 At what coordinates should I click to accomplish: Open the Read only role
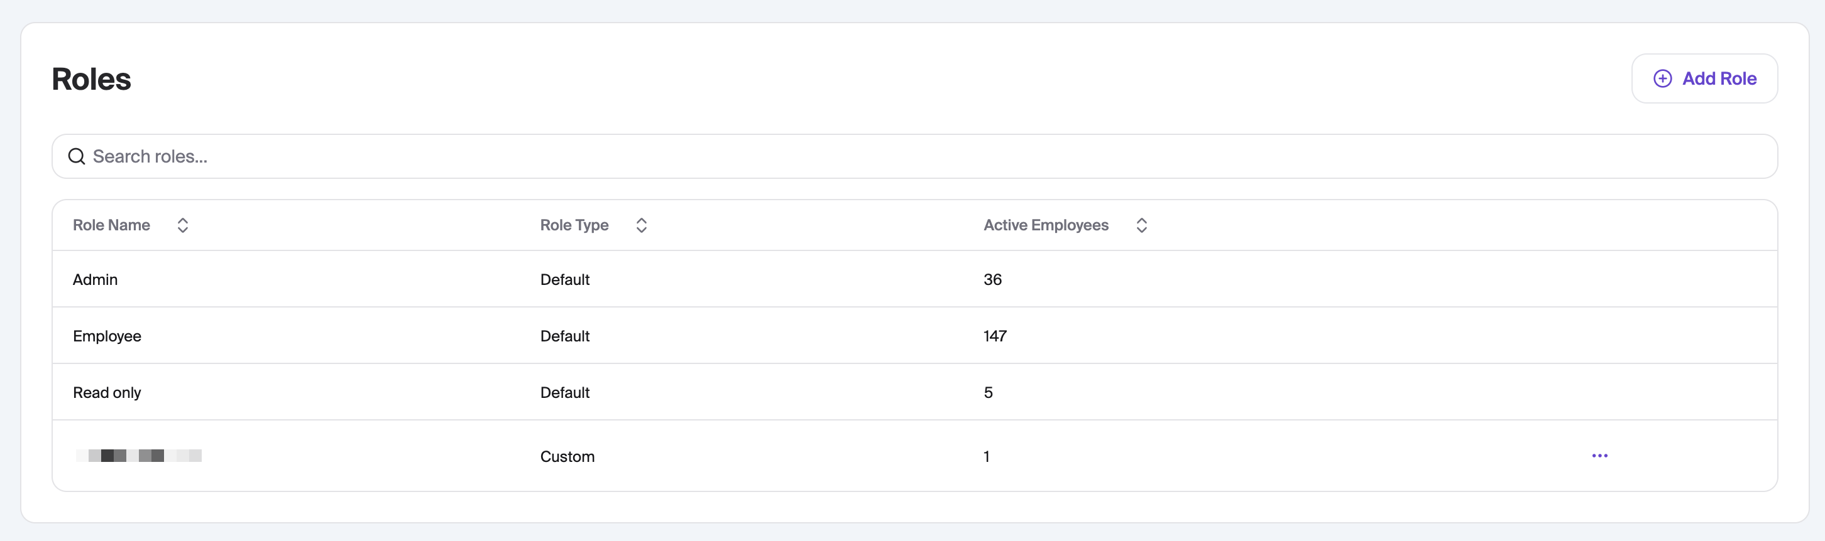tap(107, 392)
